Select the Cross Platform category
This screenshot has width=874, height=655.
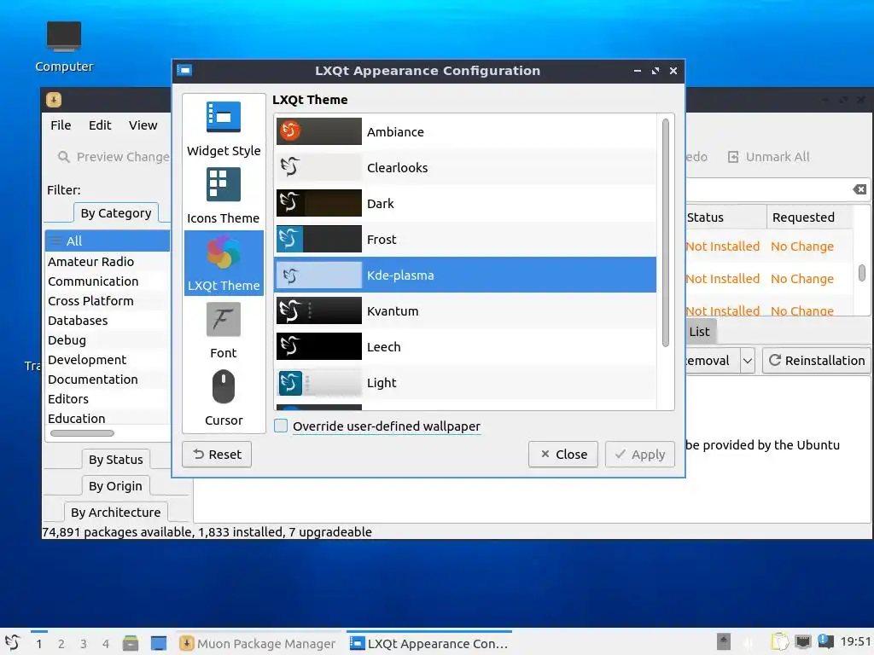pyautogui.click(x=108, y=301)
